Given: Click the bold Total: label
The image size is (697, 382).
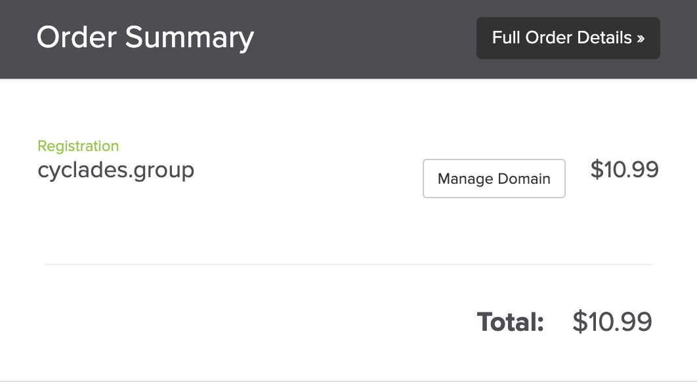Looking at the screenshot, I should [511, 322].
